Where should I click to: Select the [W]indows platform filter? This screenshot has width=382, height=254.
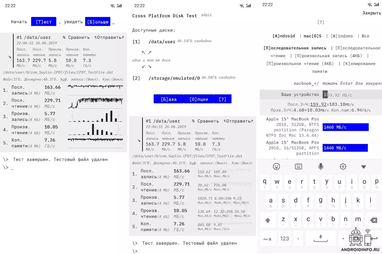pos(342,36)
